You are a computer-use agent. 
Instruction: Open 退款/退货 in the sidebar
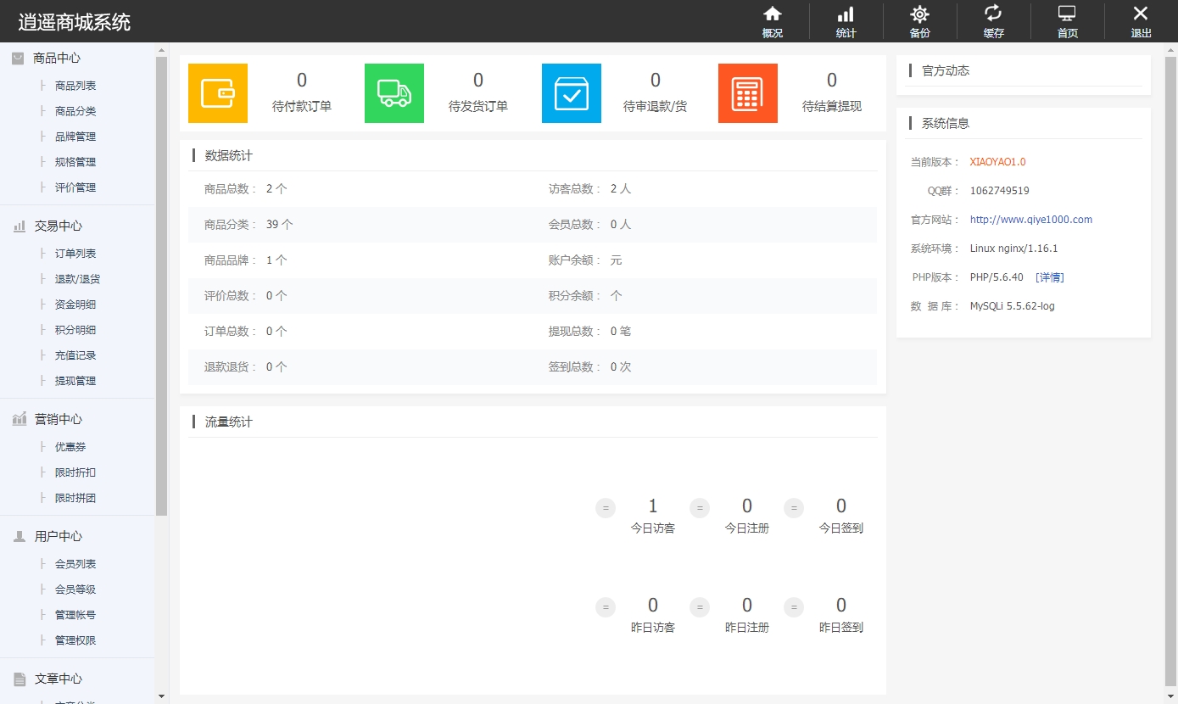pos(77,279)
